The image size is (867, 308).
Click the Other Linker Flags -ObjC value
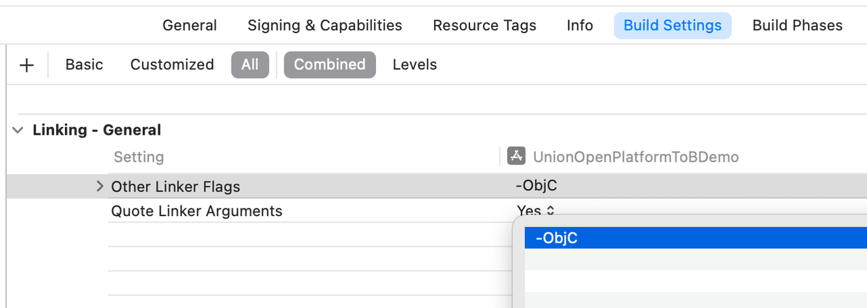532,186
